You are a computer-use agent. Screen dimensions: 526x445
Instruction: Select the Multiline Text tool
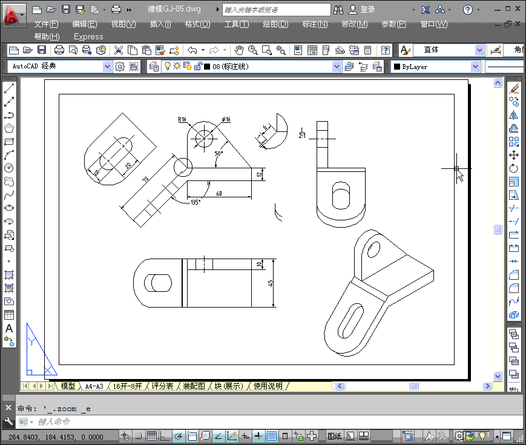(x=9, y=328)
